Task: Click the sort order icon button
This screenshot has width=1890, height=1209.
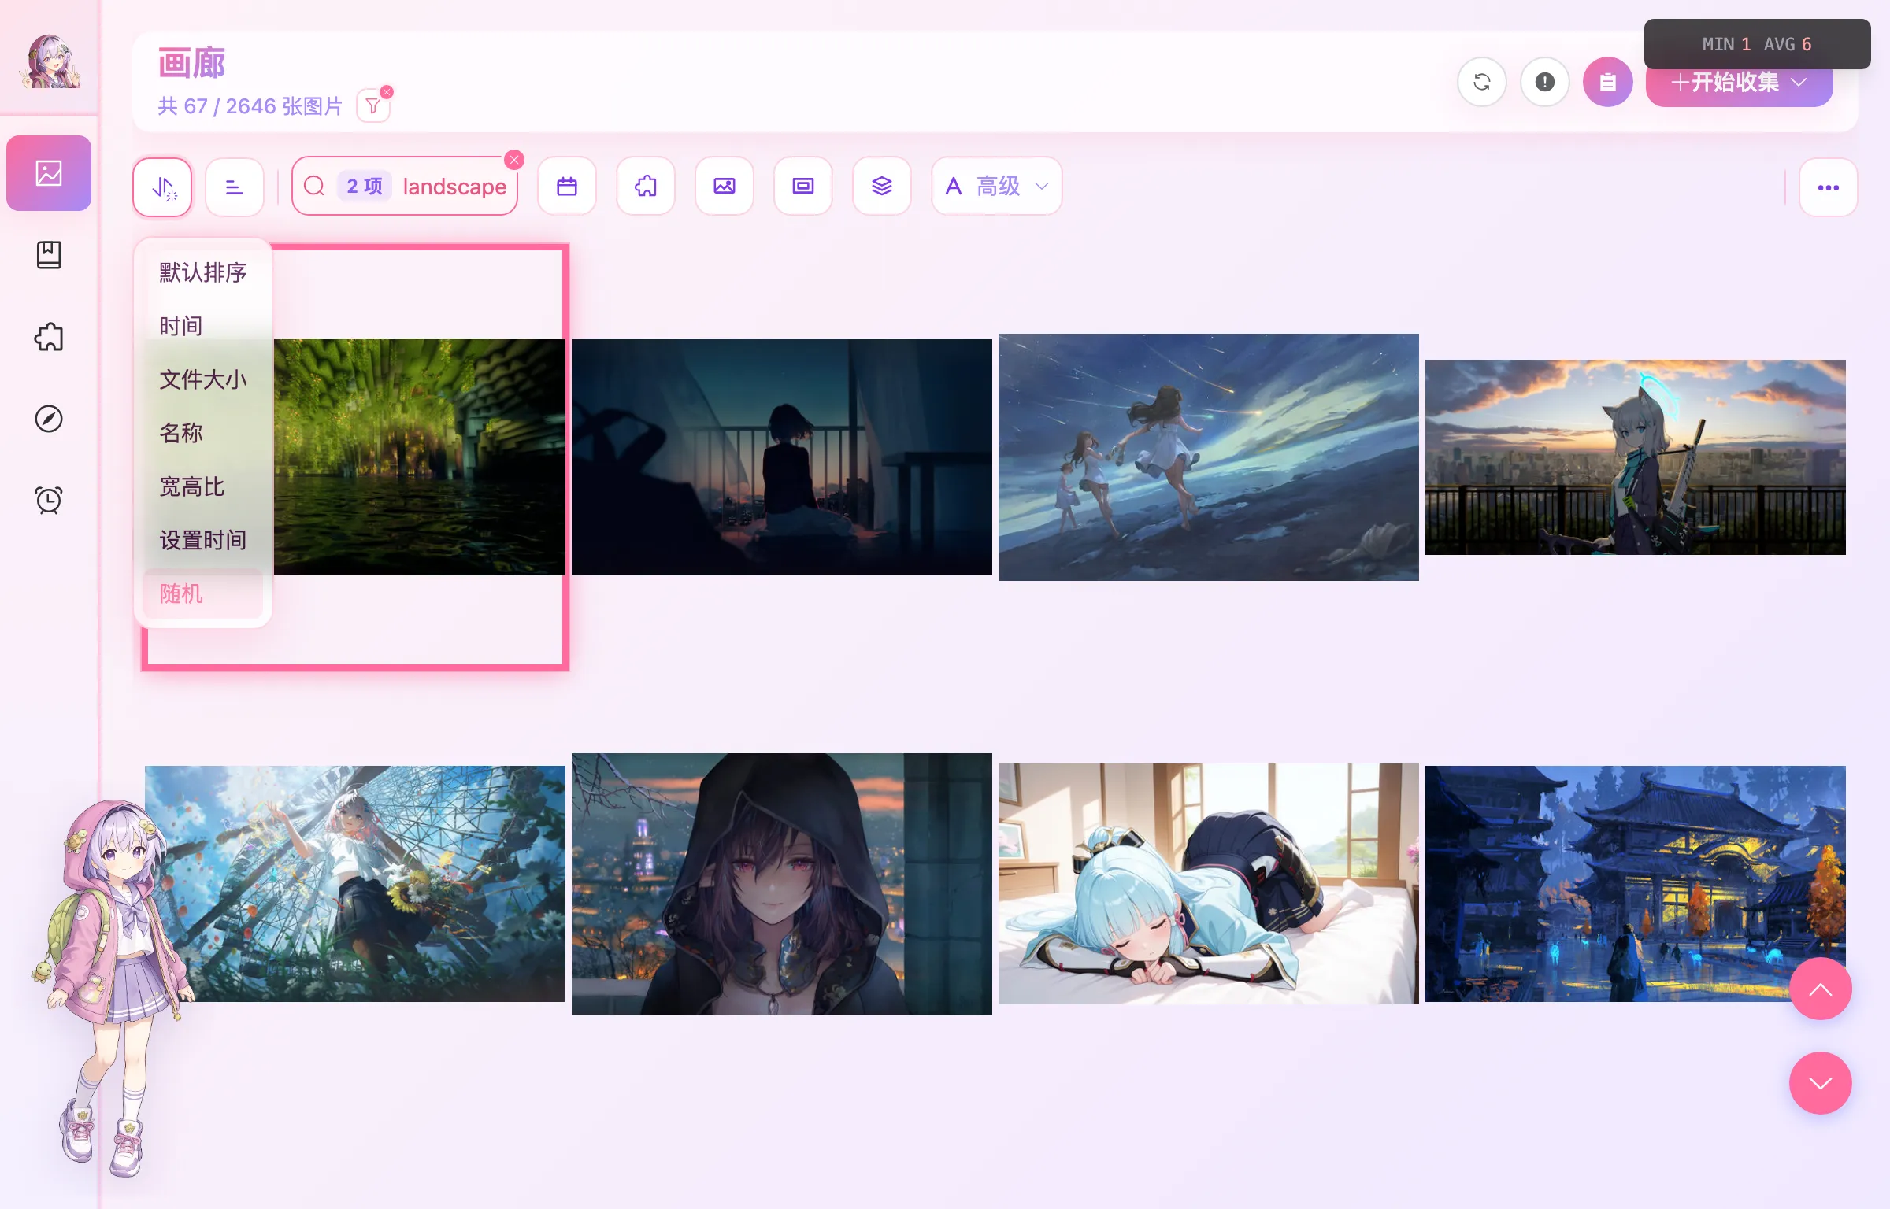Action: coord(162,187)
